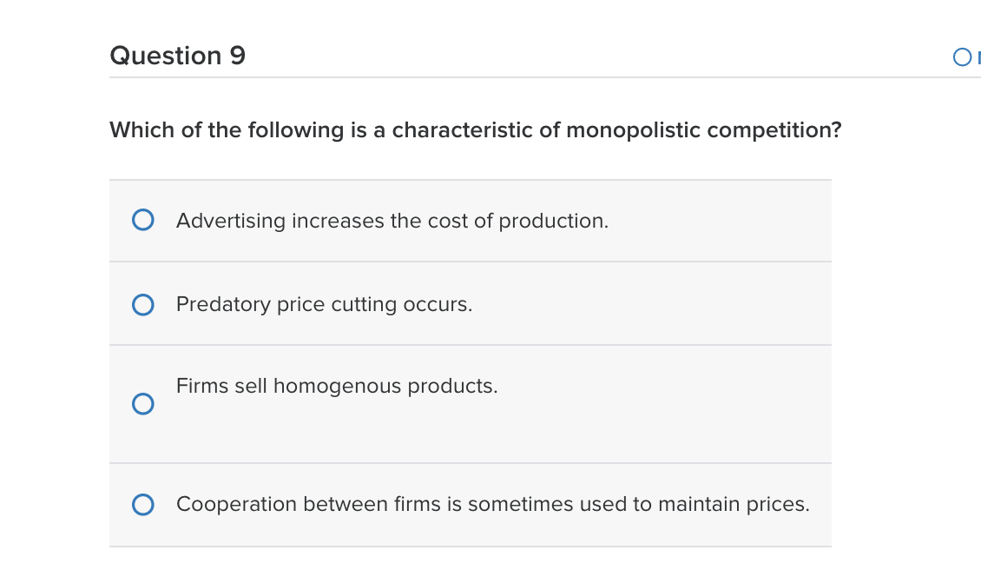This screenshot has width=981, height=570.
Task: Click the partially visible control at top right
Action: (961, 56)
